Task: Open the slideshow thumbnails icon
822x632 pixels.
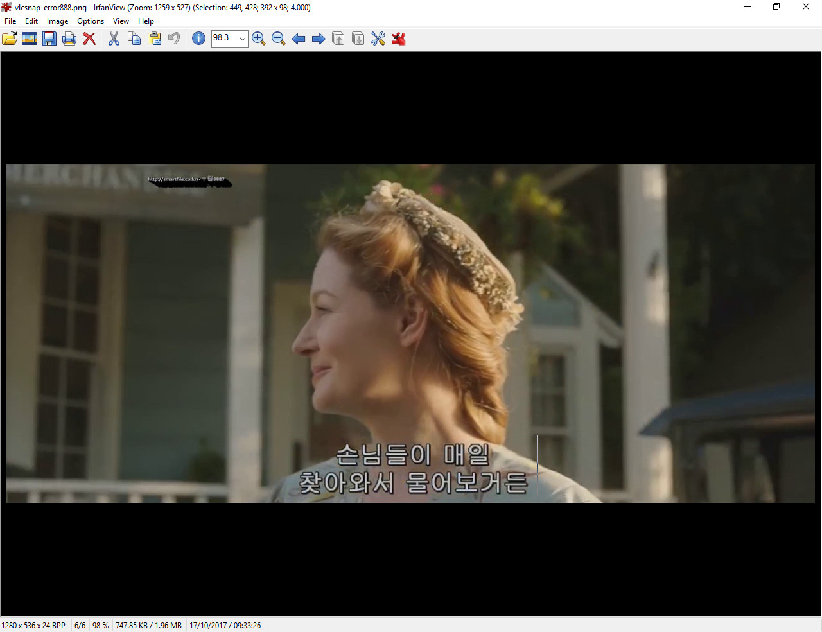Action: [x=30, y=39]
